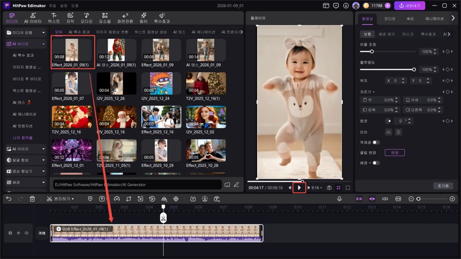Click the play button in the player
The image size is (461, 259).
pyautogui.click(x=299, y=188)
